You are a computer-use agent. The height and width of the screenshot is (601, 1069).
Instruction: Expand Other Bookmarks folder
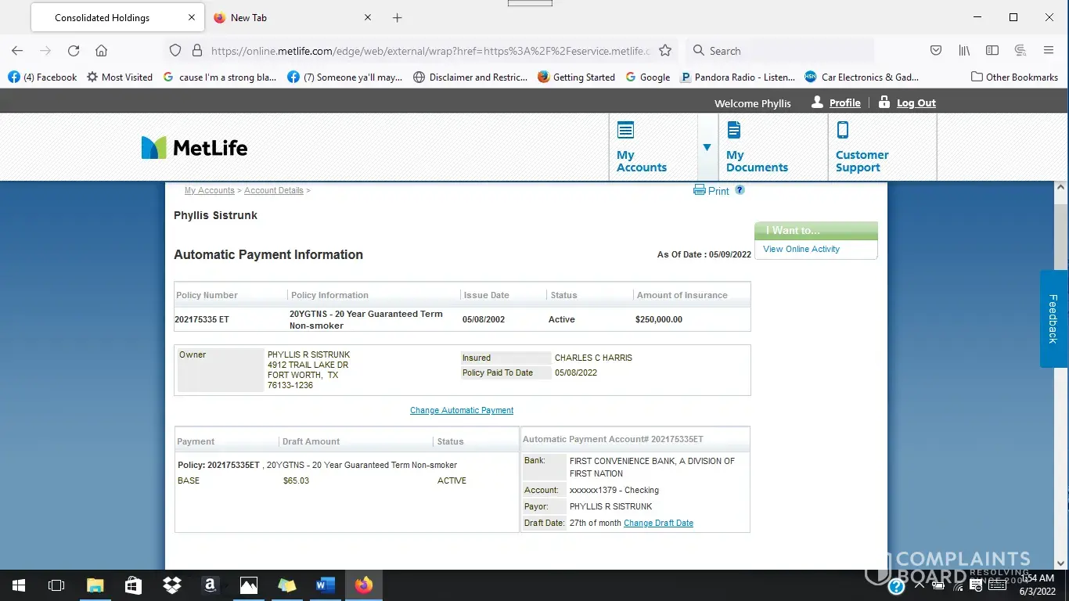(x=1014, y=77)
